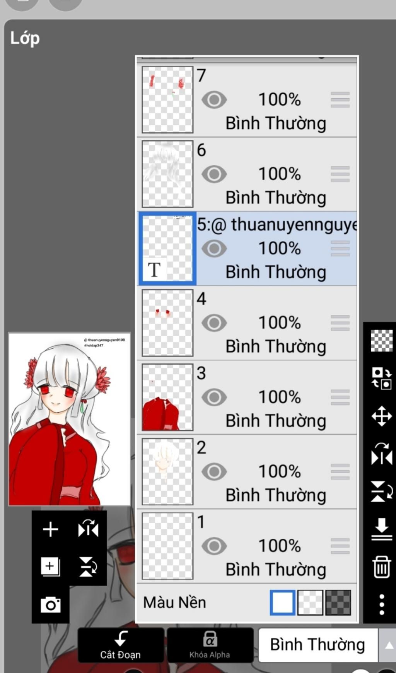Grab layer 6 reorder handle
Screen dimensions: 396x673
pyautogui.click(x=340, y=174)
